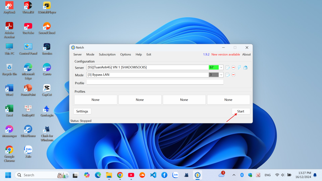Open Visual Studio Code from the taskbar
This screenshot has width=322, height=181.
[153, 175]
